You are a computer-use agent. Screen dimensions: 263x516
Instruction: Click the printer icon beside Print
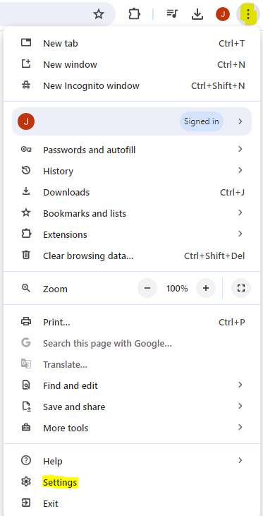tap(26, 321)
